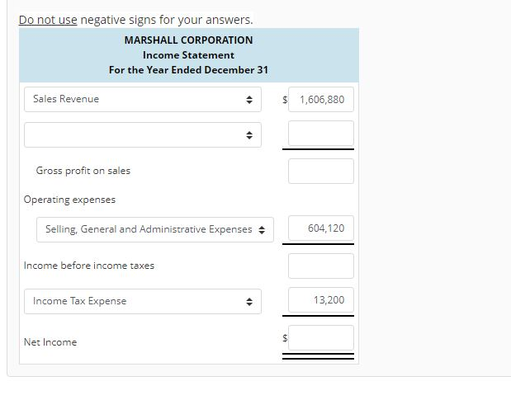
Task: Click the empty amount field under sales revenue
Action: coord(321,134)
